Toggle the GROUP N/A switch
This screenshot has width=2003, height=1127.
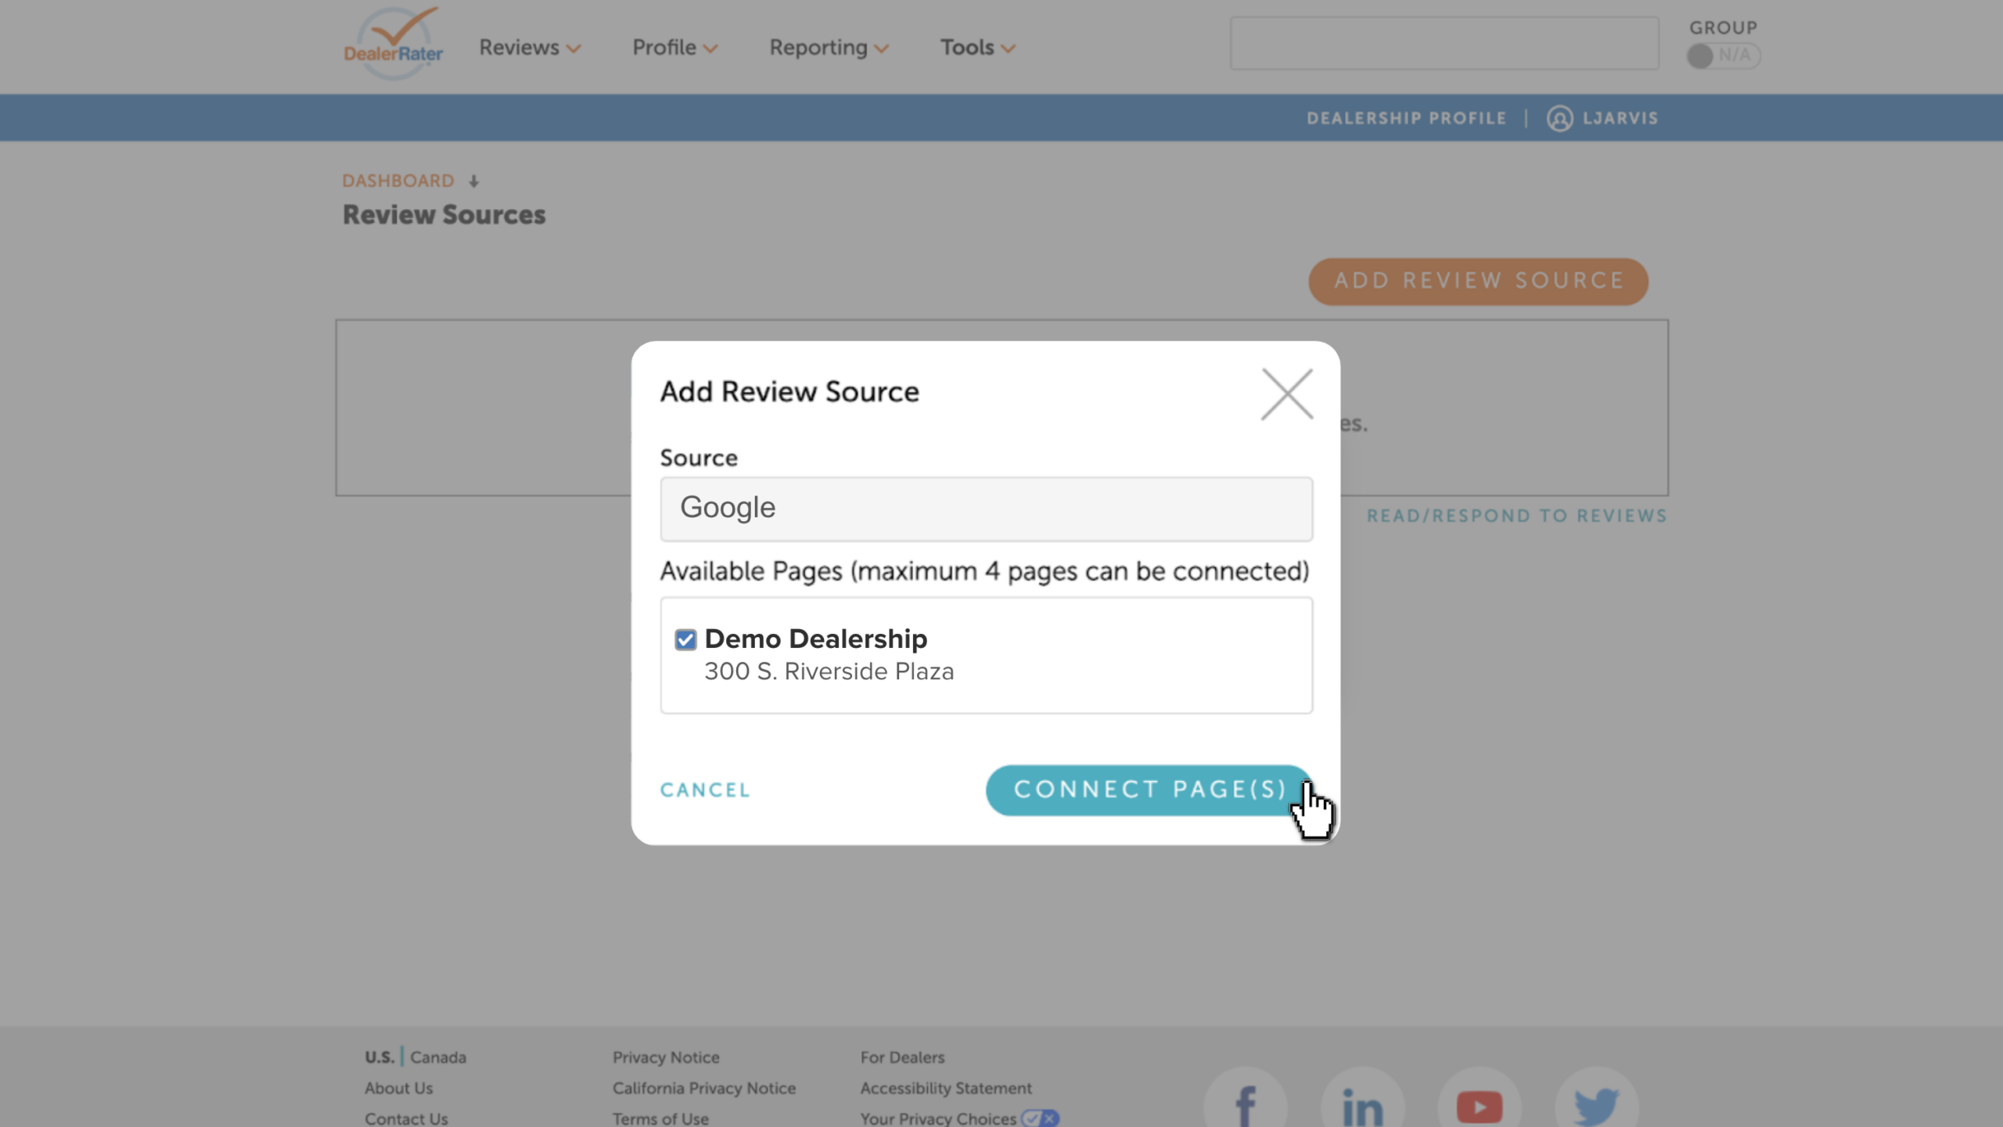(x=1723, y=56)
